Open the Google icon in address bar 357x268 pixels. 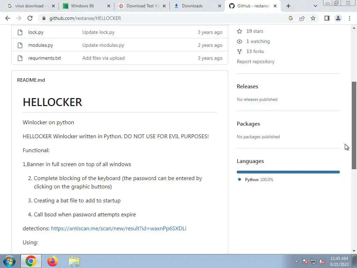(291, 18)
